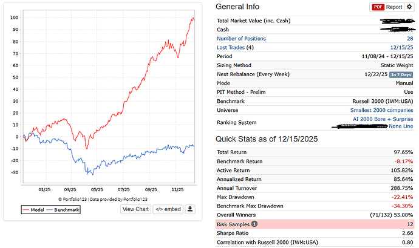
Task: Click the red Model line near its peak
Action: [193, 19]
